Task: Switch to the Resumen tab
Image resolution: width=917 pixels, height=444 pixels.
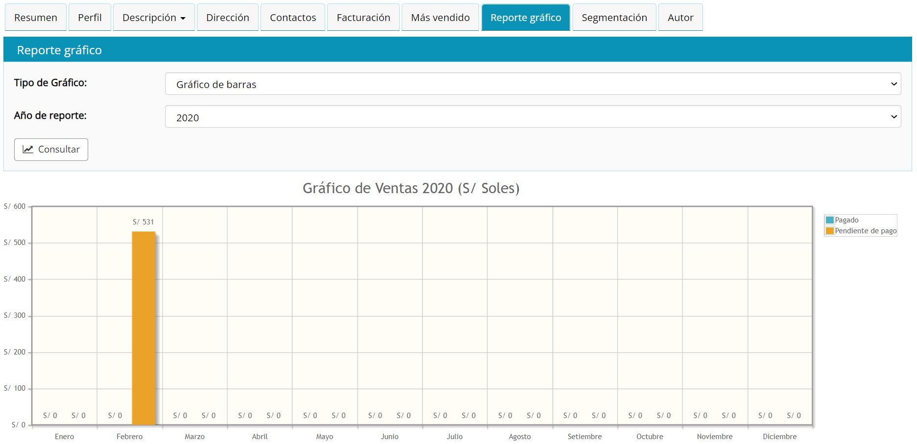Action: 36,18
